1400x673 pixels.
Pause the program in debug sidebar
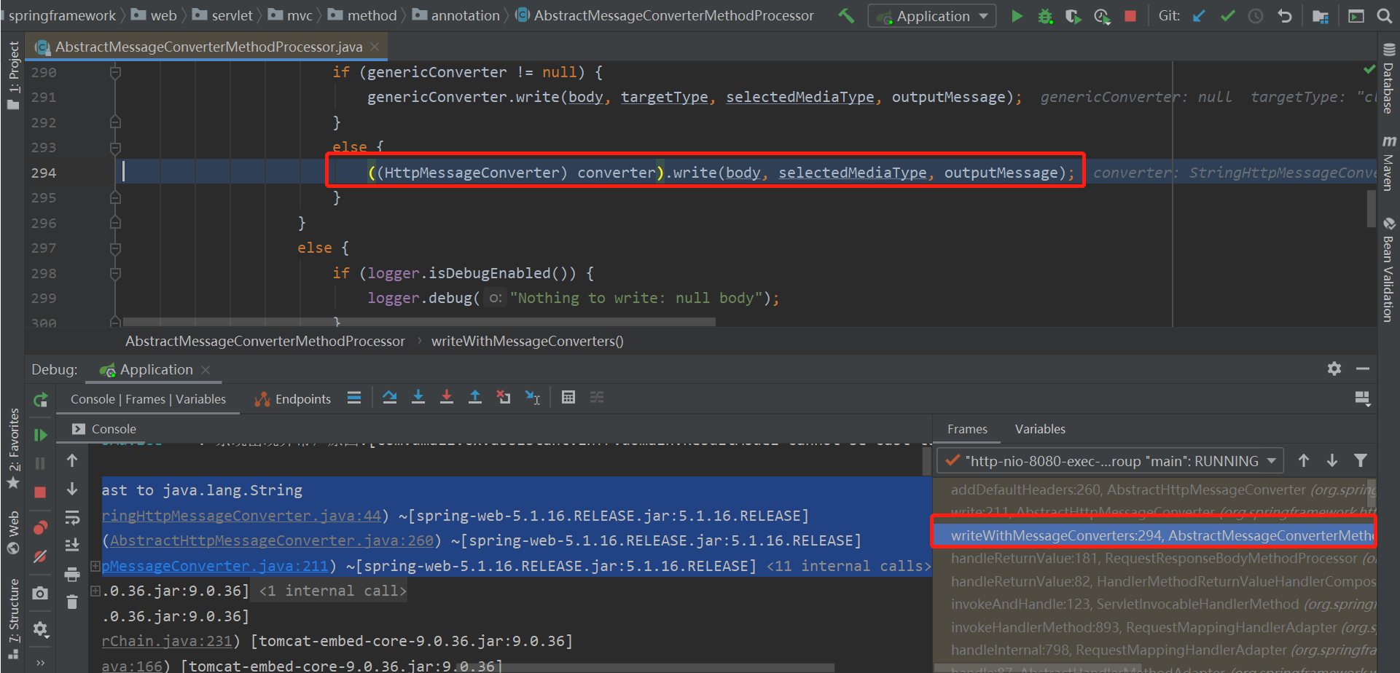41,463
